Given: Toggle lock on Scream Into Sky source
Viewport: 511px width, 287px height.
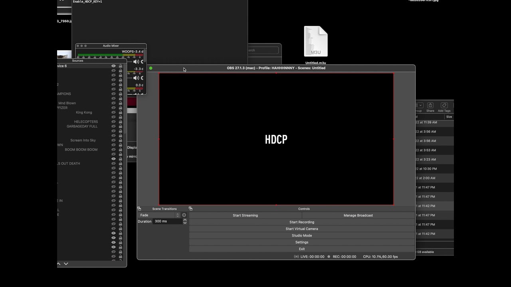Looking at the screenshot, I should pos(120,140).
